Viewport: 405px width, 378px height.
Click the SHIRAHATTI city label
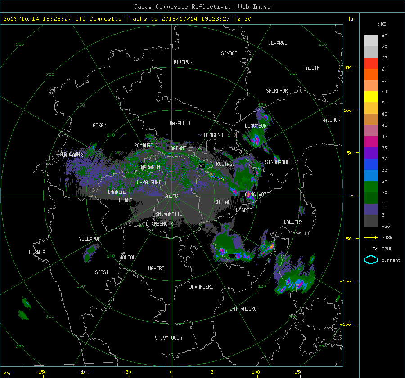pyautogui.click(x=169, y=214)
